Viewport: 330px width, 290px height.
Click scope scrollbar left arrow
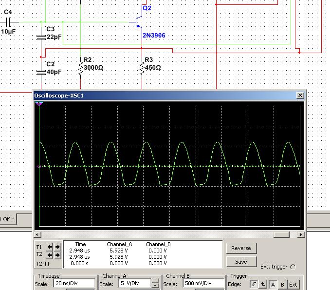pos(37,234)
